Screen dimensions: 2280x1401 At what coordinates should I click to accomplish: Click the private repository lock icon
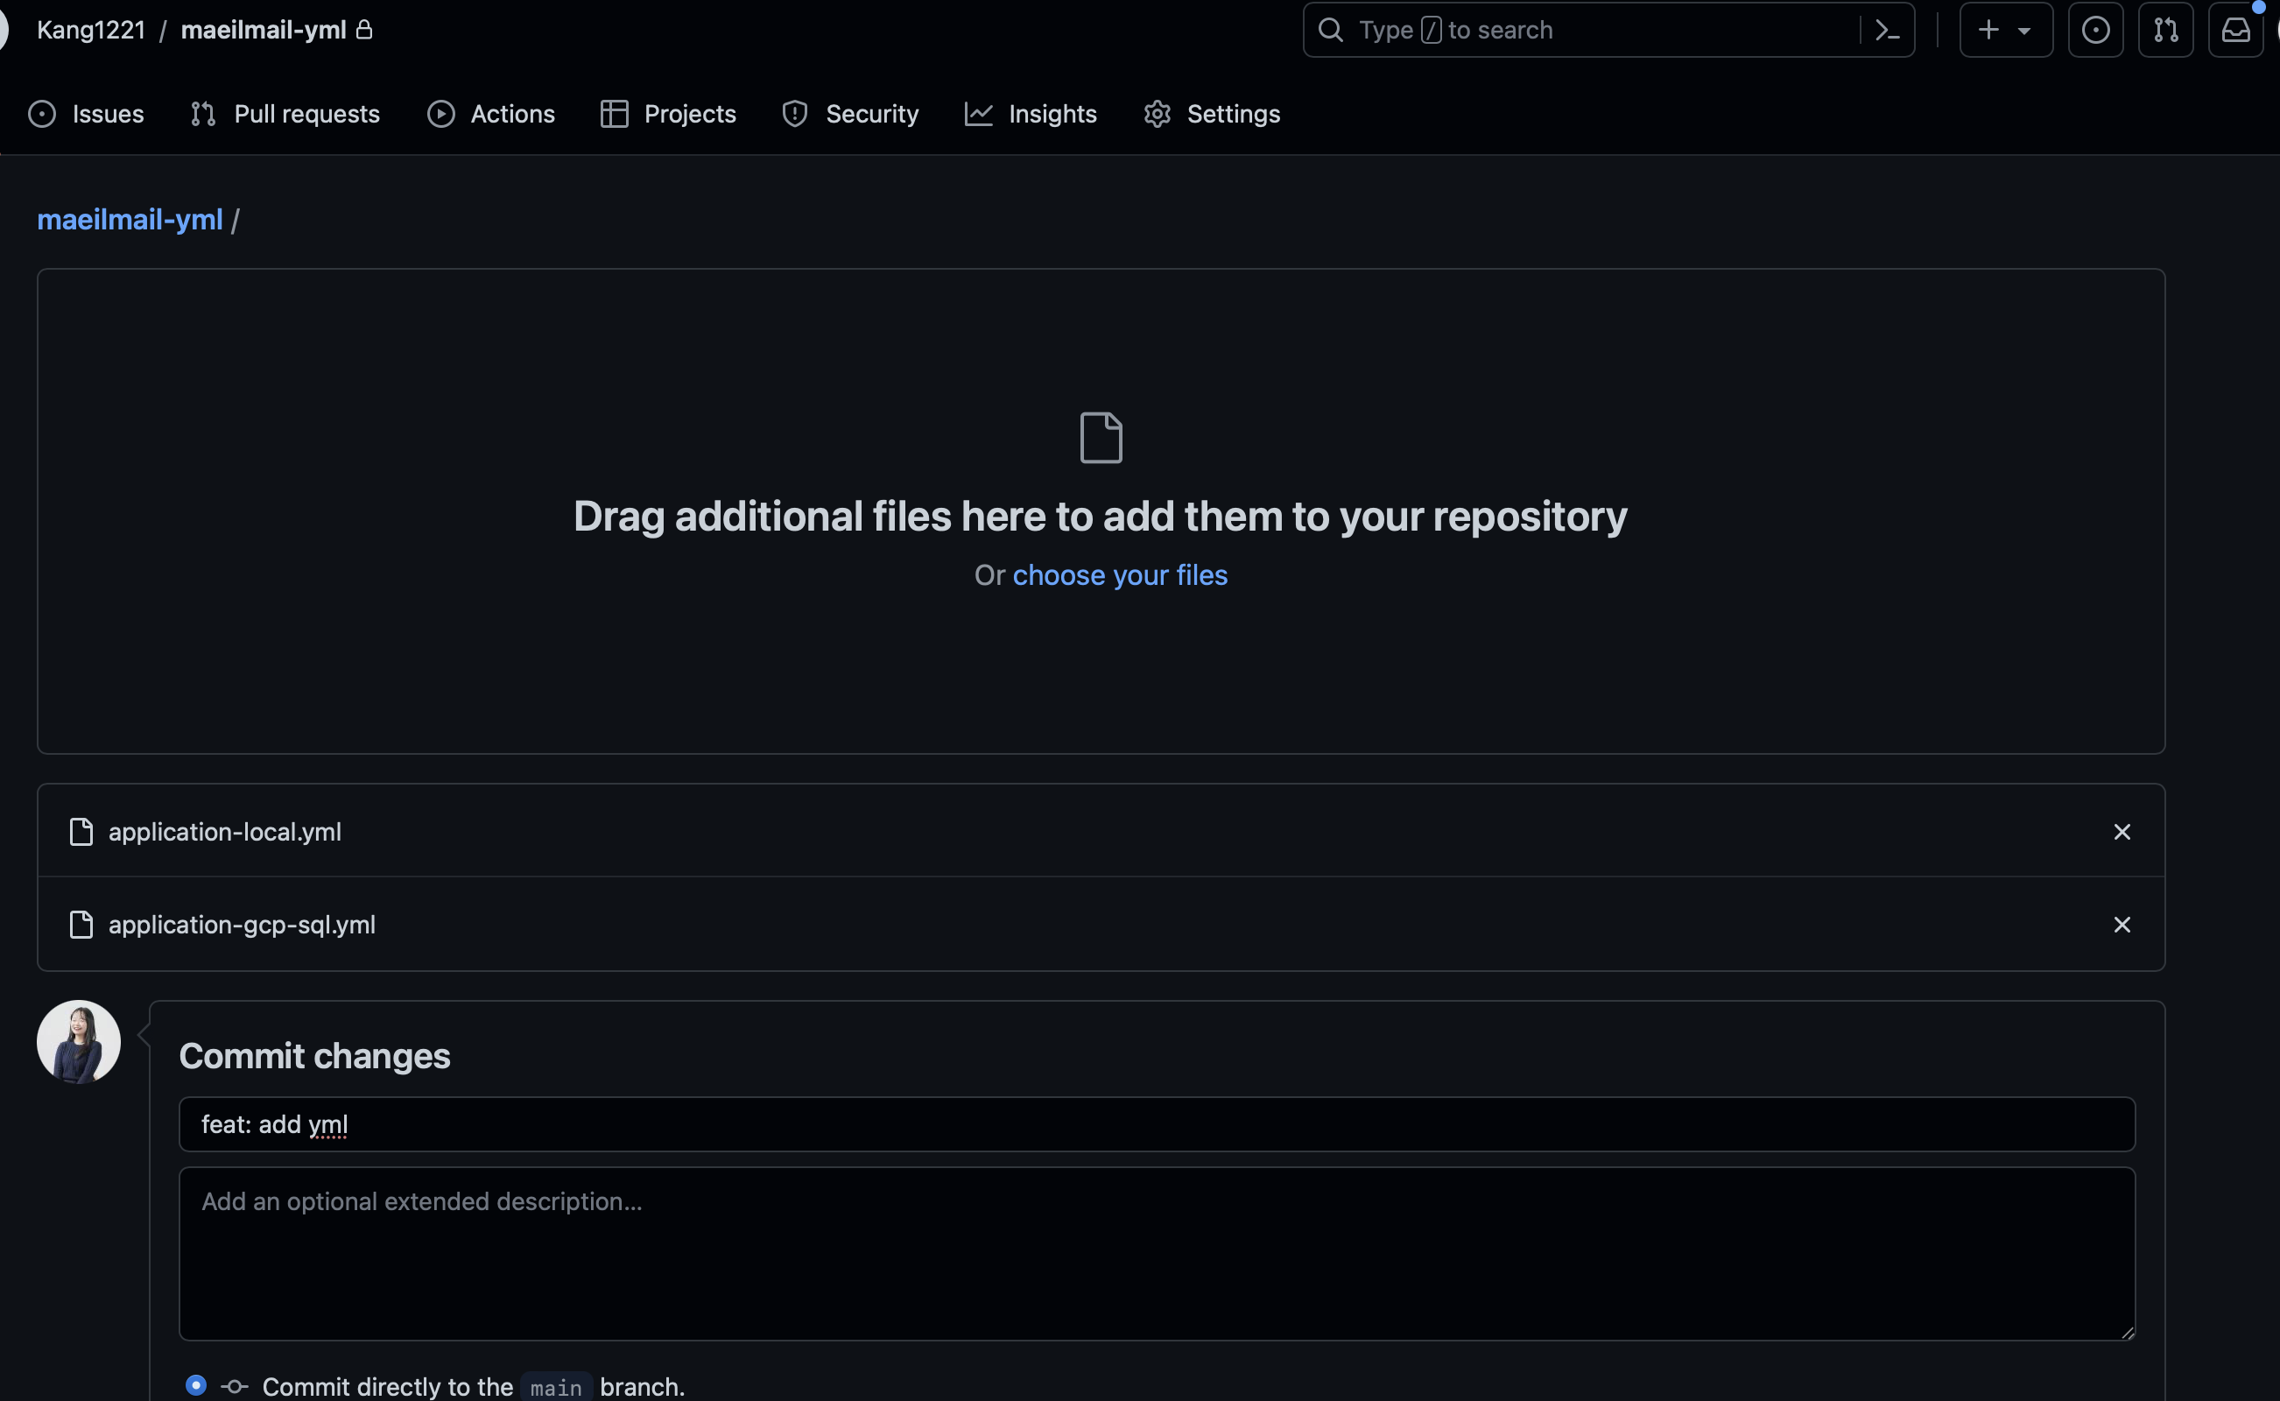point(365,30)
